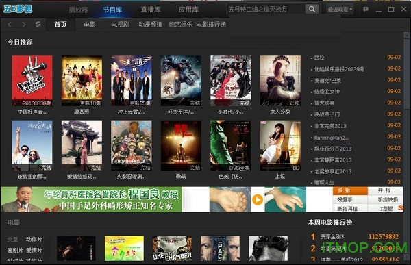
Task: Click the 非常静距离2013 entry
Action: [333, 160]
